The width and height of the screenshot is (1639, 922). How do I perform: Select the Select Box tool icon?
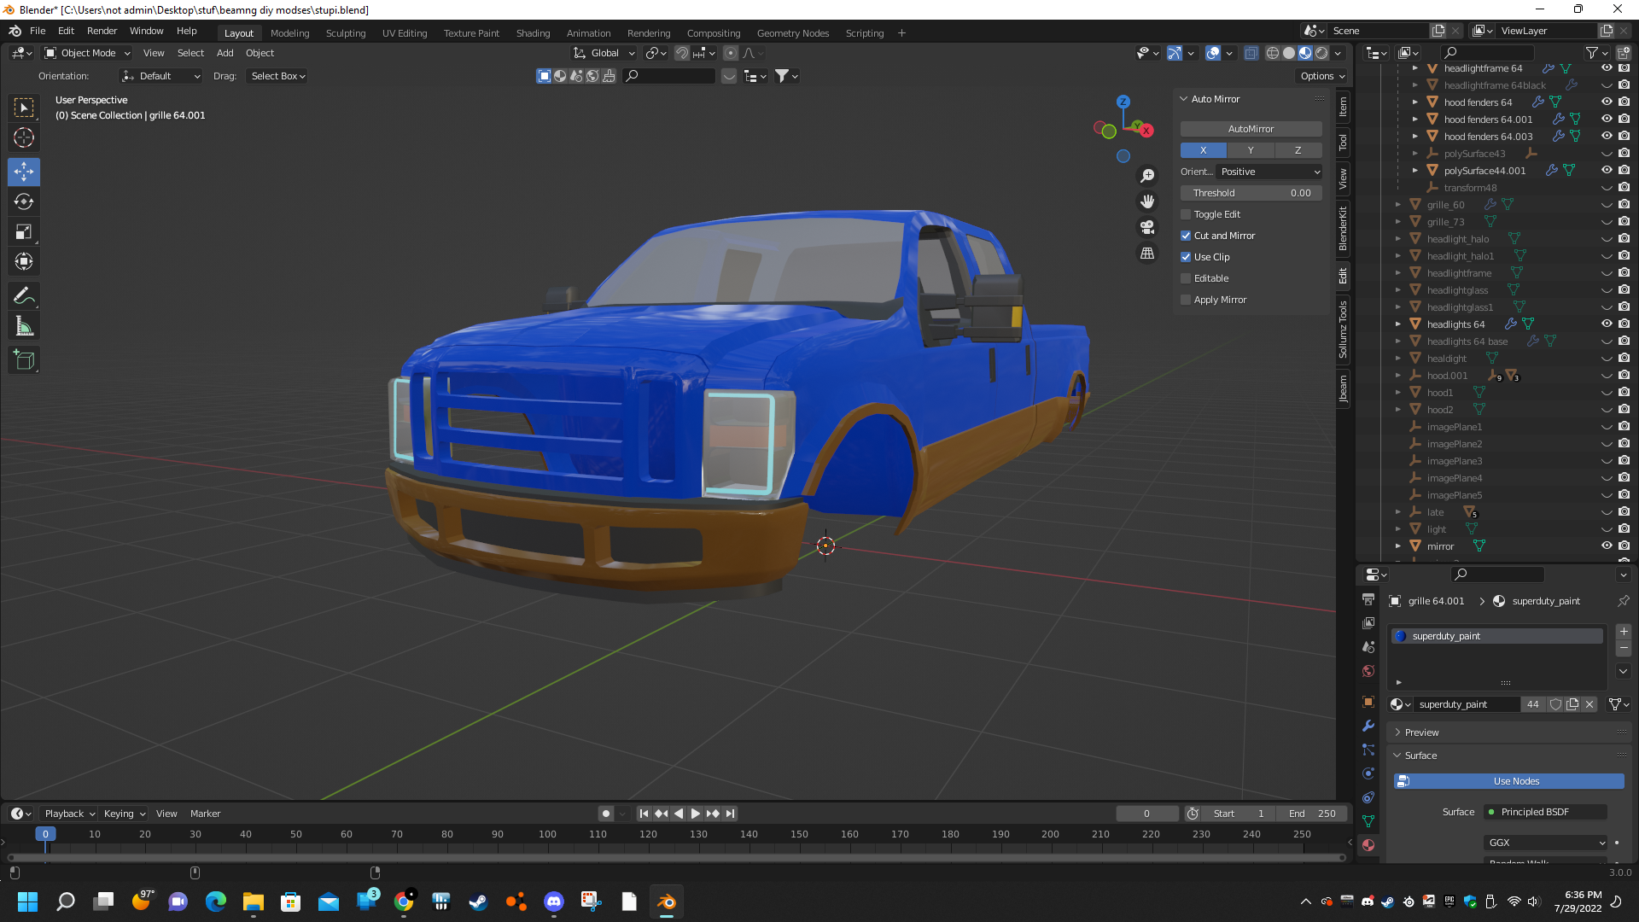coord(24,108)
